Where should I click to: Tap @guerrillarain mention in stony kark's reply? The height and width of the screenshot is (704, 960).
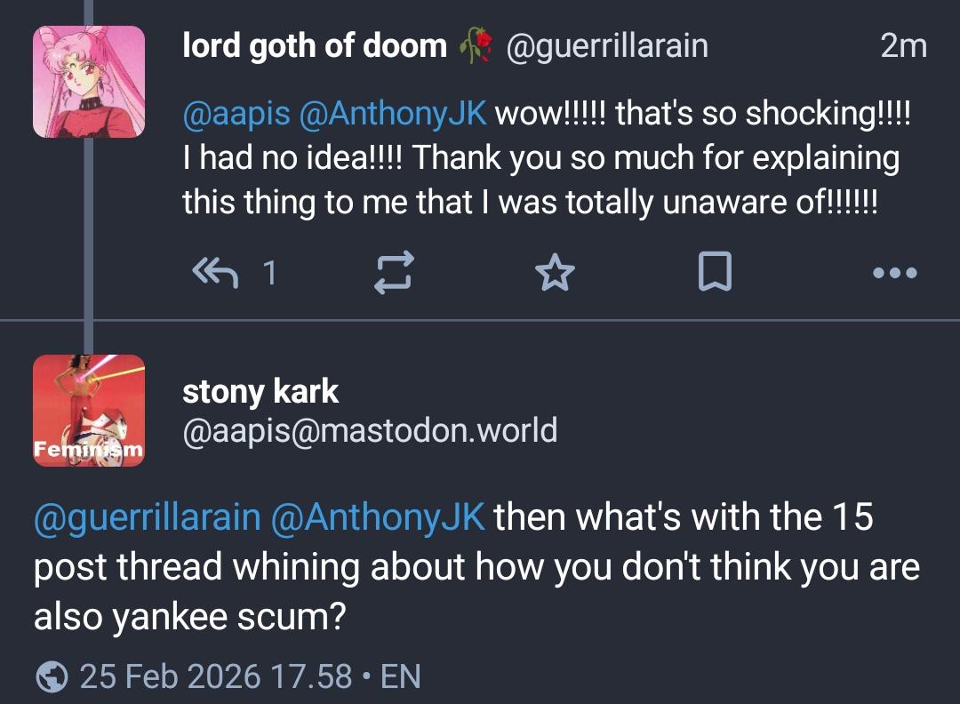point(147,517)
